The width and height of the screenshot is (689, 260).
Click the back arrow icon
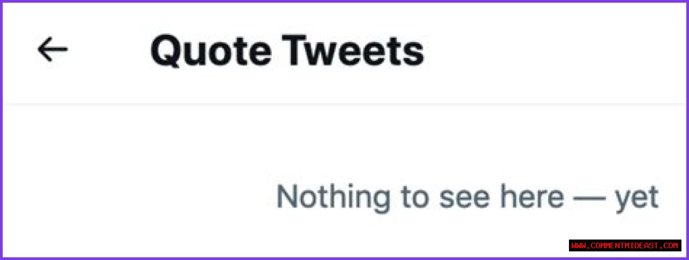pyautogui.click(x=52, y=50)
